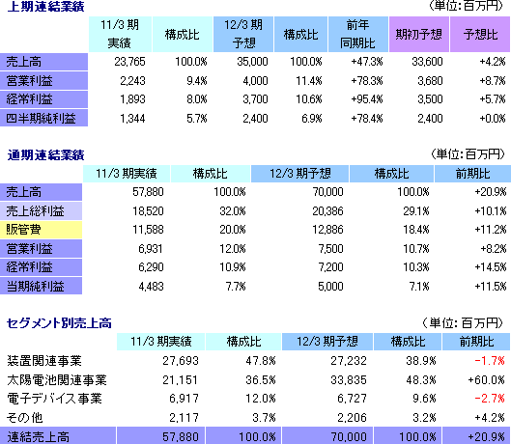This screenshot has height=444, width=511.
Task: Click the セグメント別売上高 section heading
Action: click(x=59, y=323)
